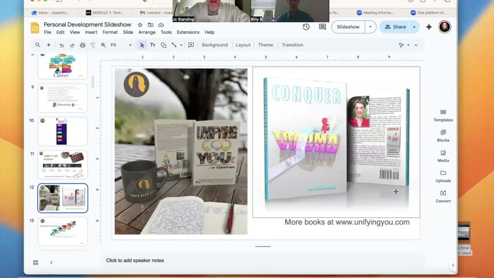Select slide 13 thumbnail

63,232
